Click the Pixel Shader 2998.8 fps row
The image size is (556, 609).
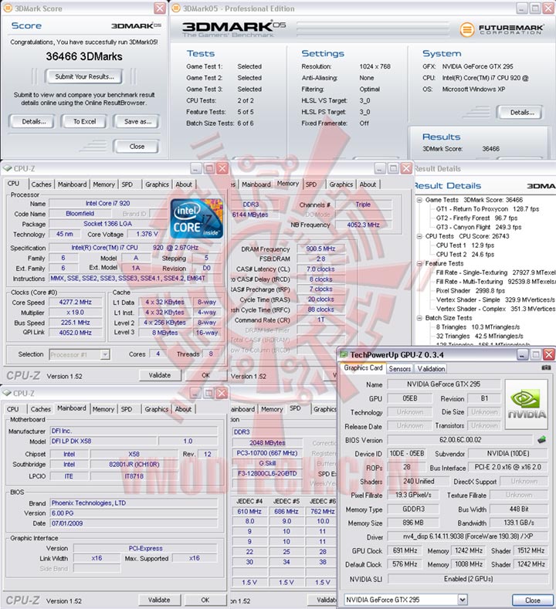(x=470, y=290)
